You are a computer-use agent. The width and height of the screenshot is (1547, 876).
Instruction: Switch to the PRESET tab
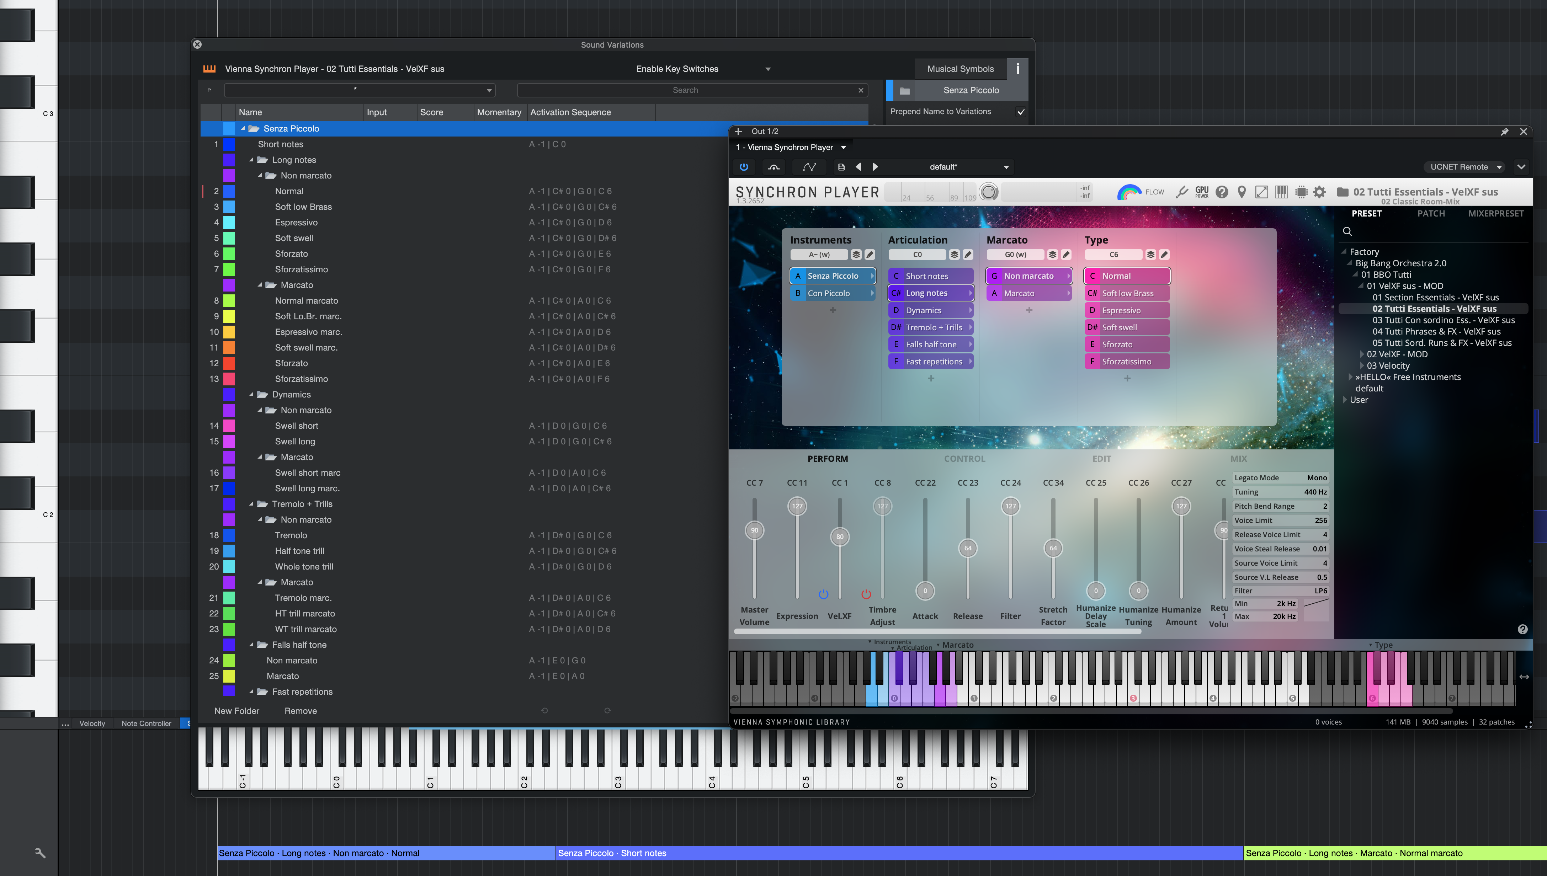(1366, 214)
